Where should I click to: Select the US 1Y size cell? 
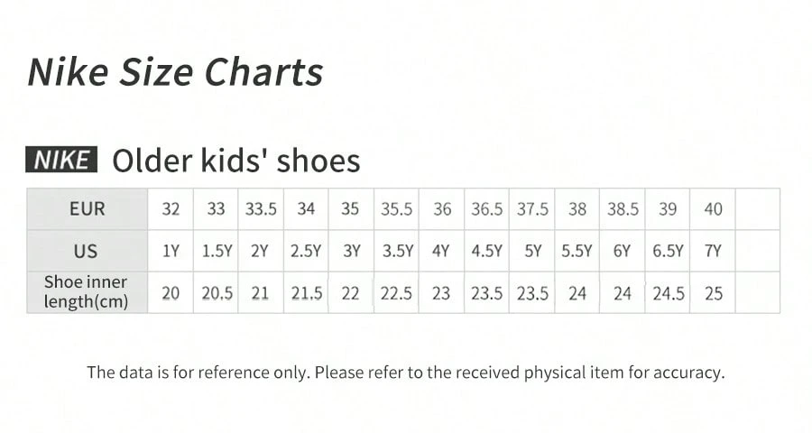171,251
